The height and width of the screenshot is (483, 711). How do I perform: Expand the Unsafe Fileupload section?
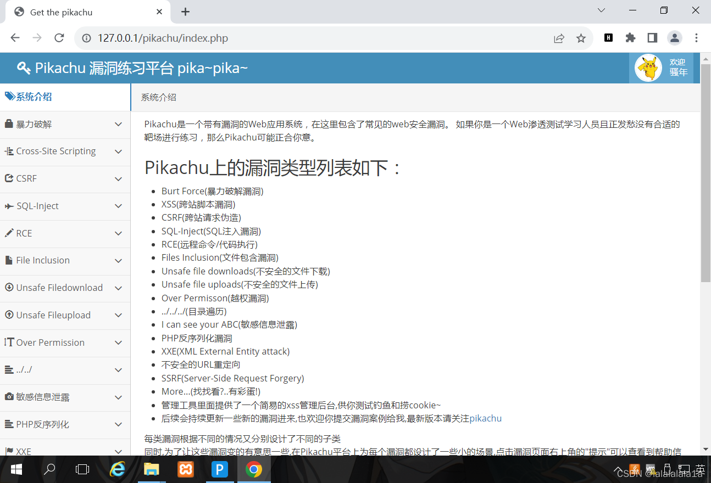pos(119,315)
